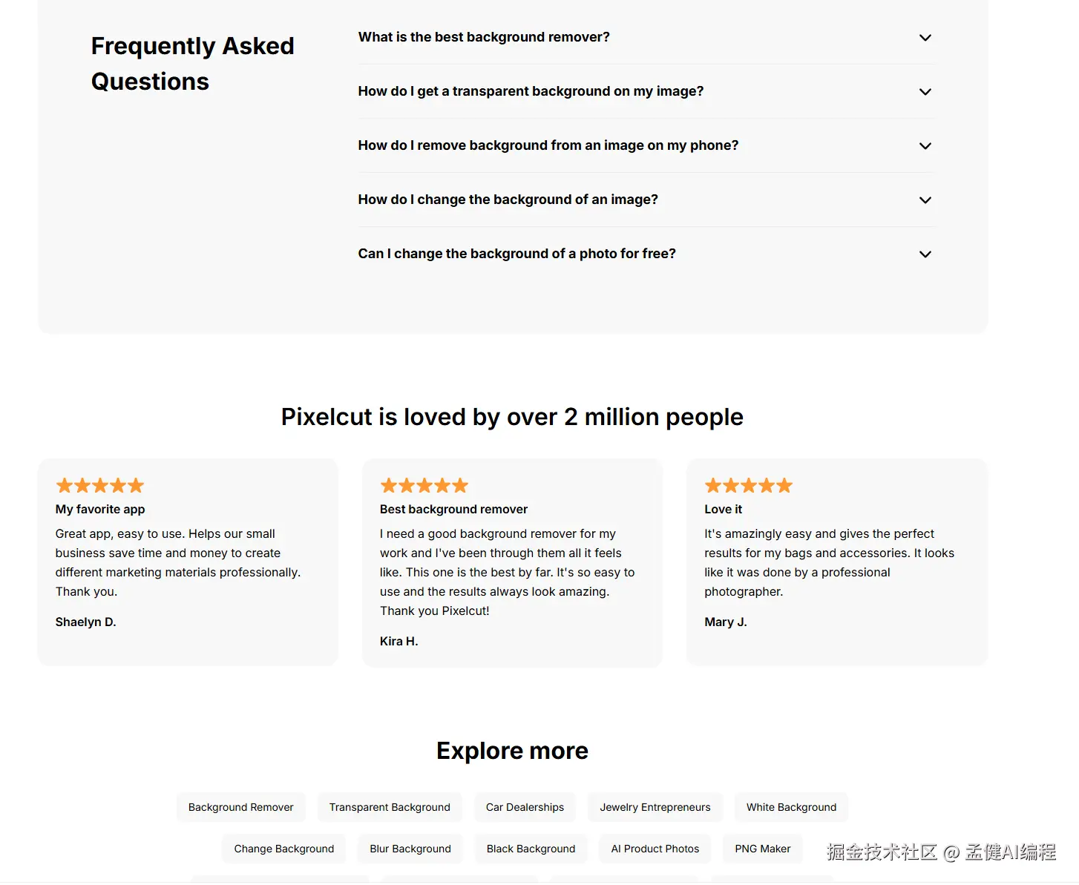Click the Kira H. review card

512,564
